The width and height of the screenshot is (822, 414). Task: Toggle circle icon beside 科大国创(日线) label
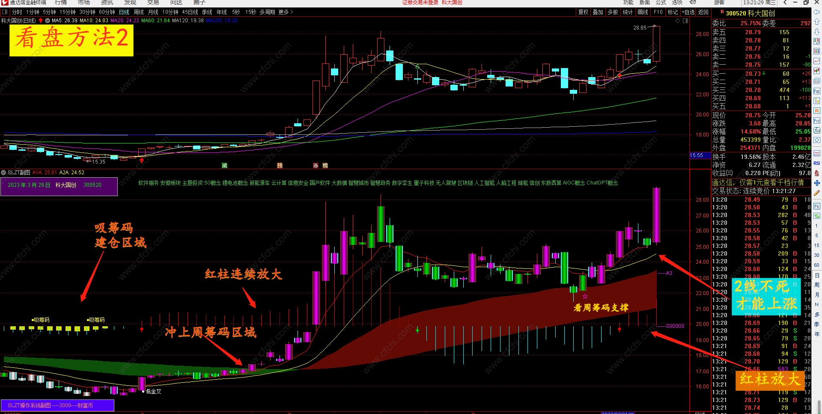click(48, 21)
